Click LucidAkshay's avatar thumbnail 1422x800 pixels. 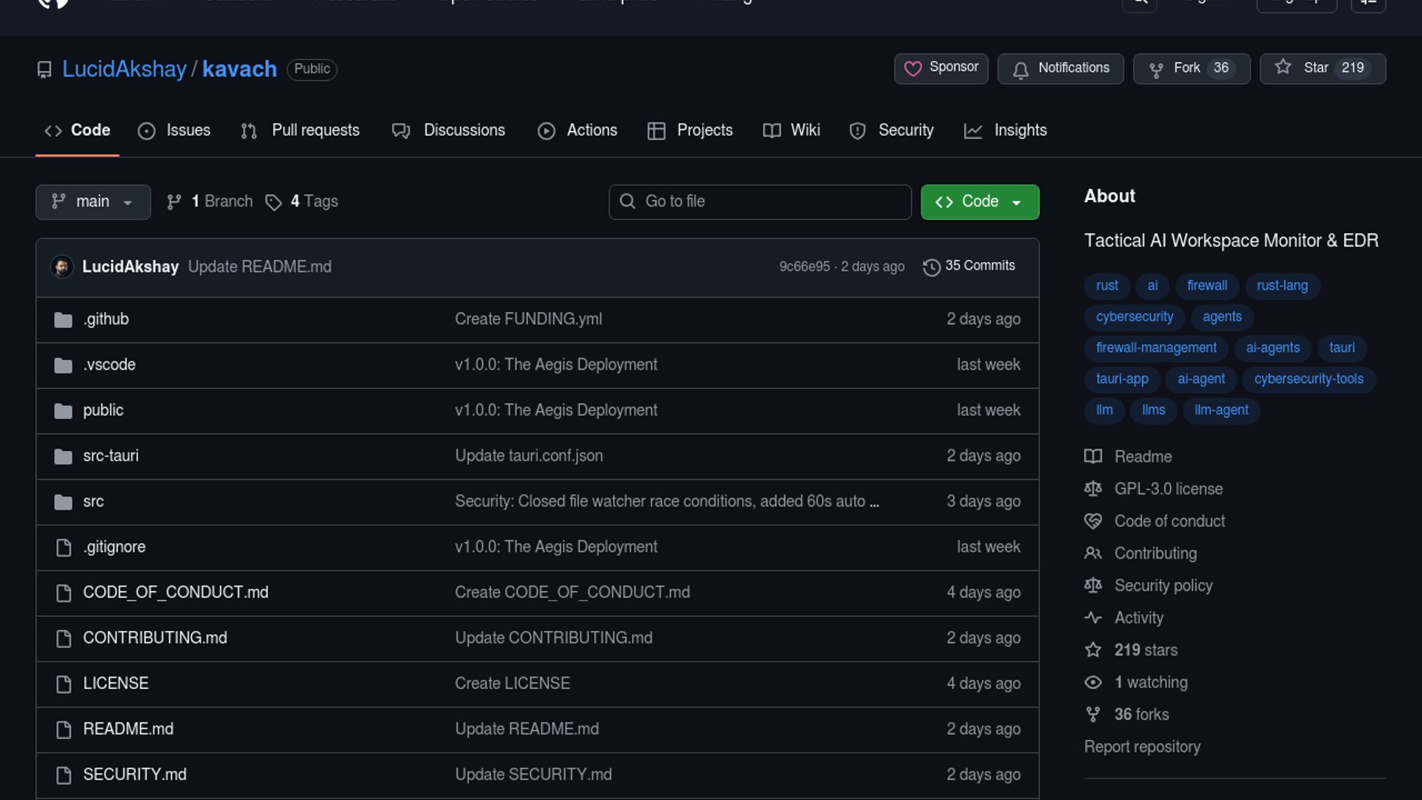pyautogui.click(x=62, y=267)
